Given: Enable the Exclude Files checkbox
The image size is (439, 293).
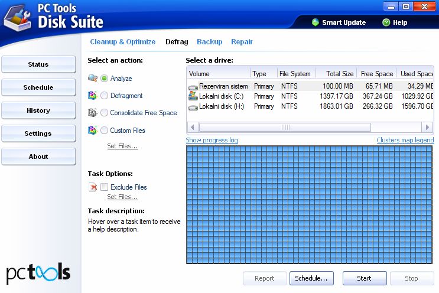Looking at the screenshot, I should 104,187.
